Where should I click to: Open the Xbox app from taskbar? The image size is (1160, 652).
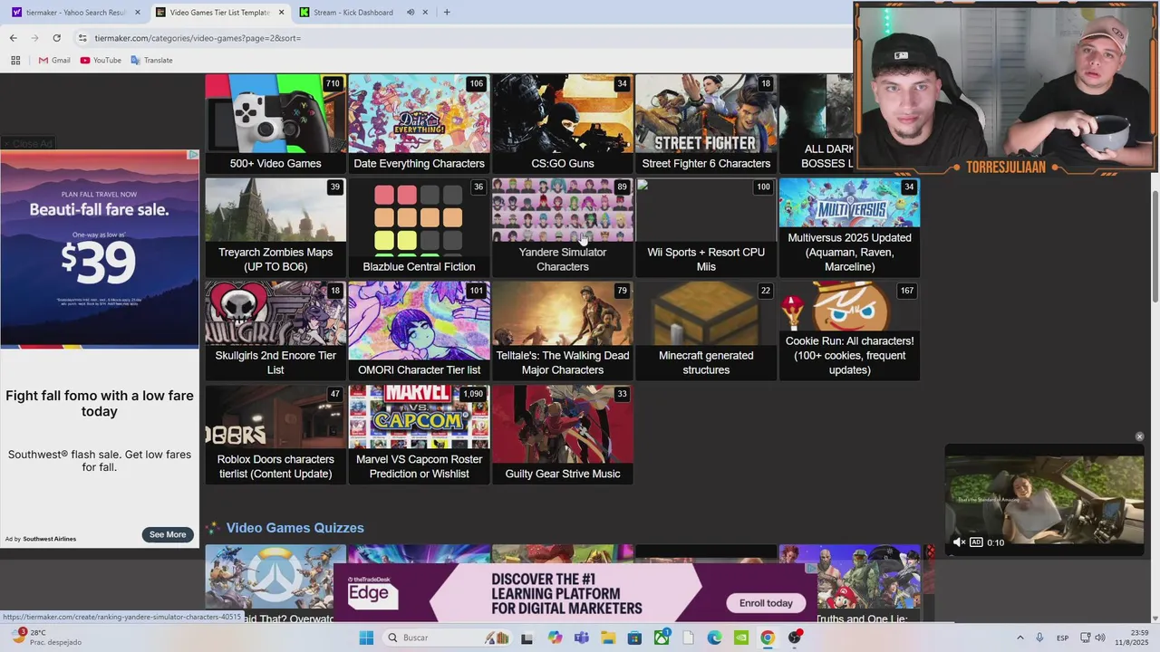(662, 638)
